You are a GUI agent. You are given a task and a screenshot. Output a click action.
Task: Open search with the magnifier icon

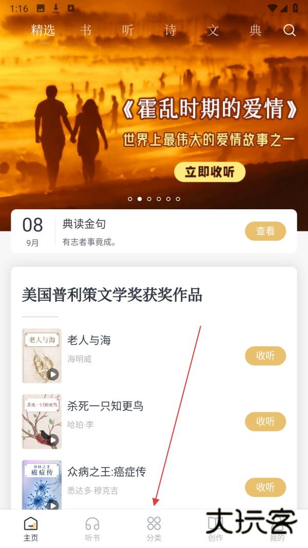[x=289, y=30]
